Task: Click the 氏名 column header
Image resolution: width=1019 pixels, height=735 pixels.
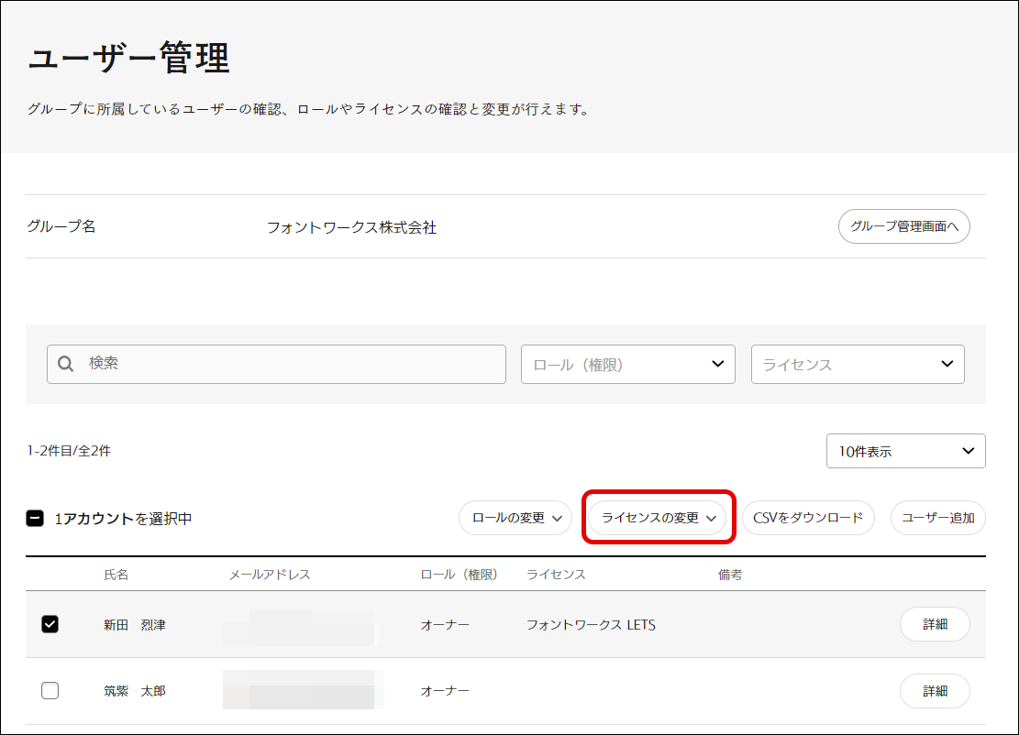Action: tap(116, 575)
